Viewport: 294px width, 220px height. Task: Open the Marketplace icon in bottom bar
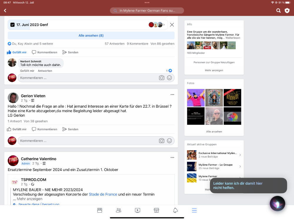click(156, 210)
